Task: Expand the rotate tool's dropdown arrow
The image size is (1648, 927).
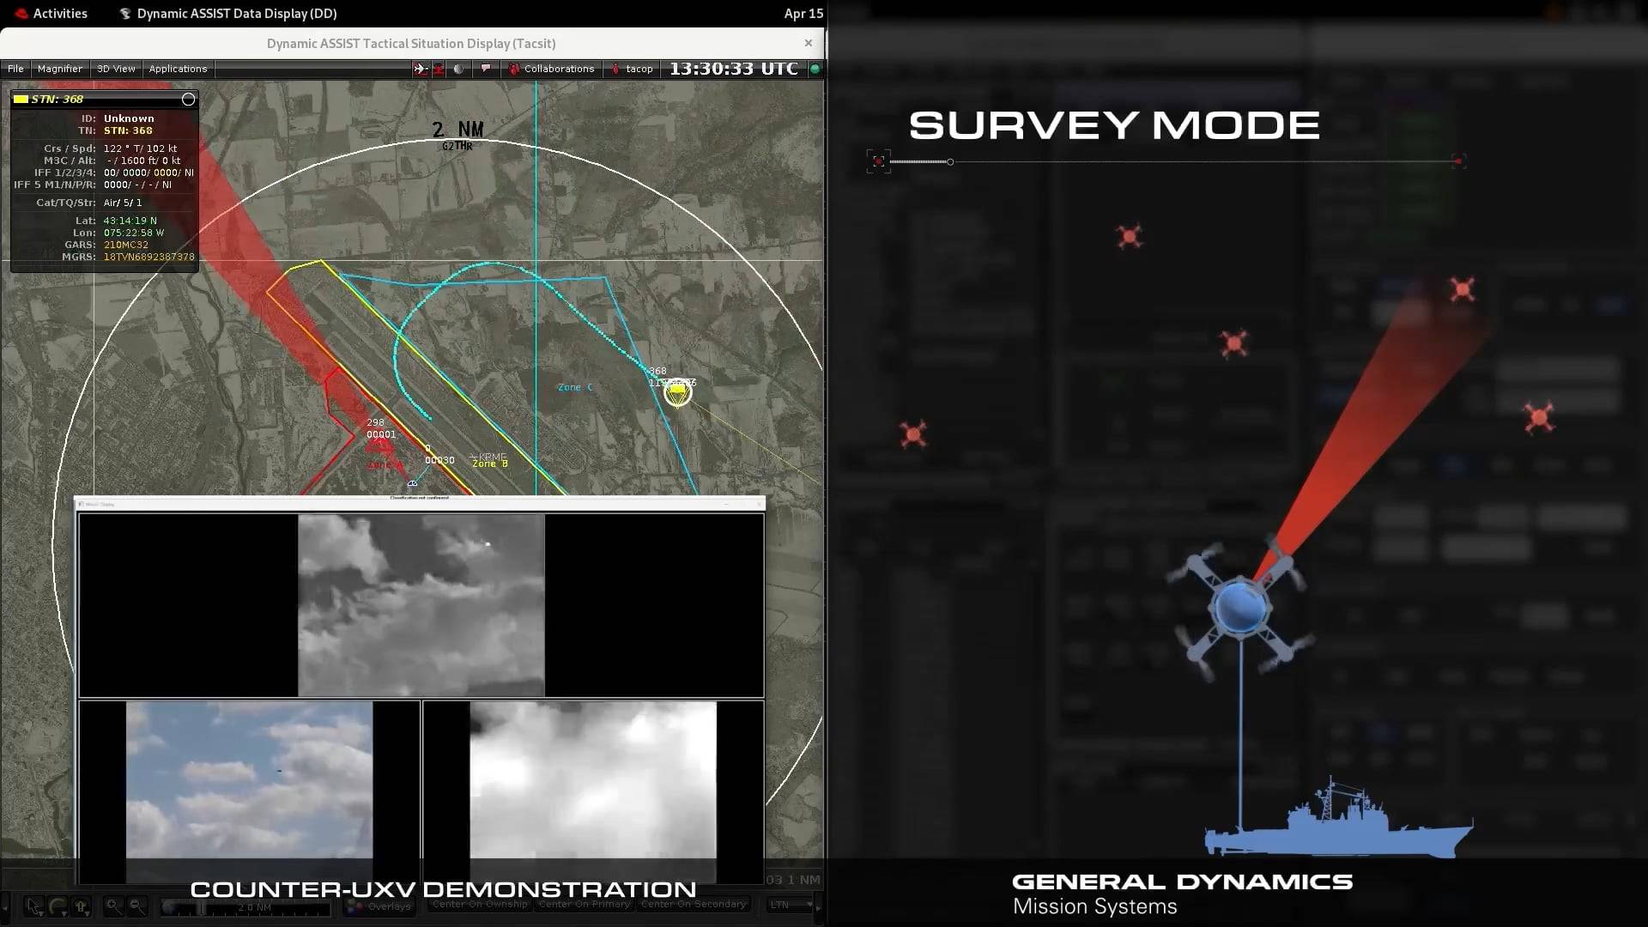Action: point(64,915)
